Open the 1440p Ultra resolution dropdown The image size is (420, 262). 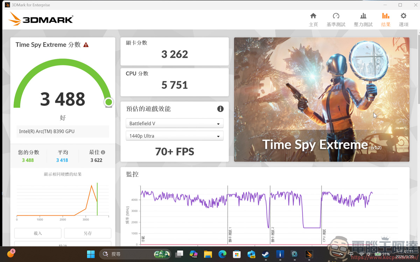tap(174, 136)
